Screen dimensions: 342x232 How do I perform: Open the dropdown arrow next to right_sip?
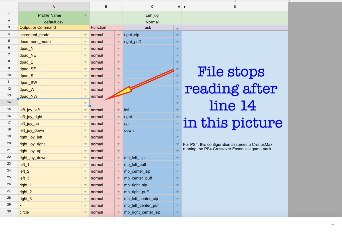pos(177,35)
